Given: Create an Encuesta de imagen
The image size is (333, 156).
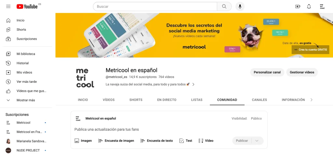Looking at the screenshot, I should [116, 141].
